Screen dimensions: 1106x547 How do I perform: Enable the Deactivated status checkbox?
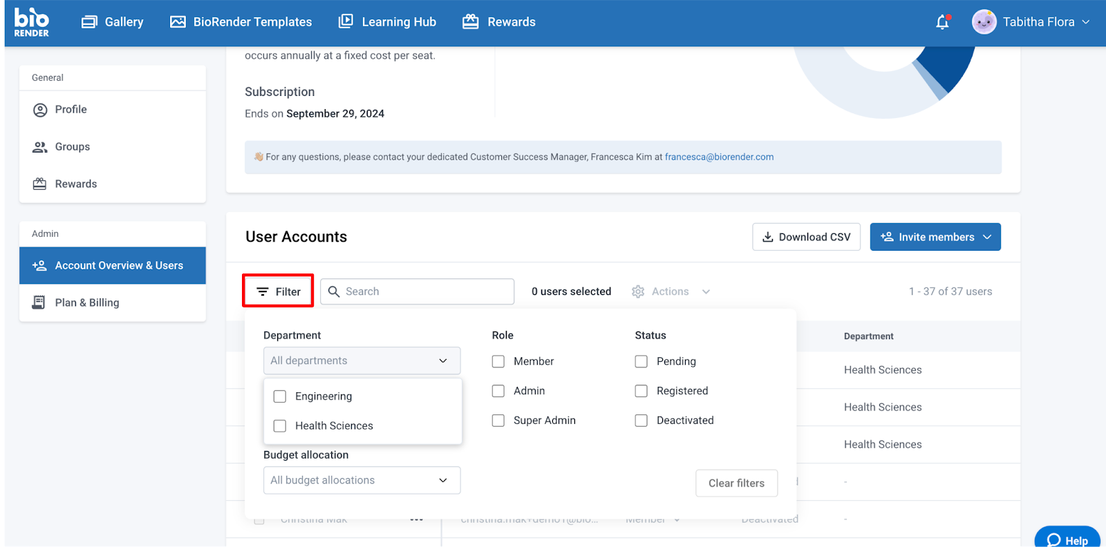pyautogui.click(x=641, y=421)
